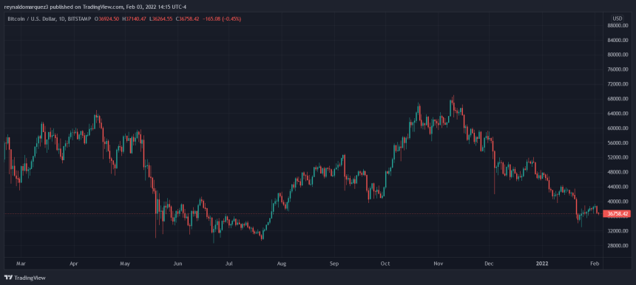636x285 pixels.
Task: Click the Sep label on time axis
Action: click(334, 264)
